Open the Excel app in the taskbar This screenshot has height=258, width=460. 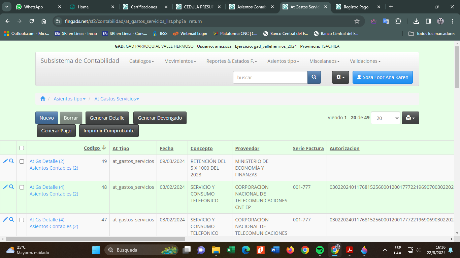tap(231, 250)
